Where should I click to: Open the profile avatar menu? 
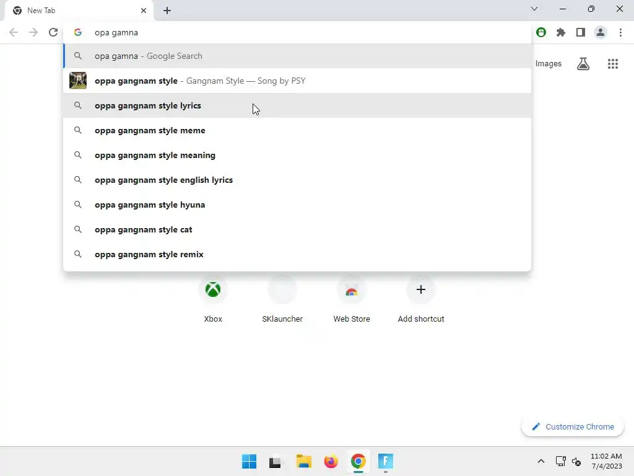pyautogui.click(x=601, y=32)
